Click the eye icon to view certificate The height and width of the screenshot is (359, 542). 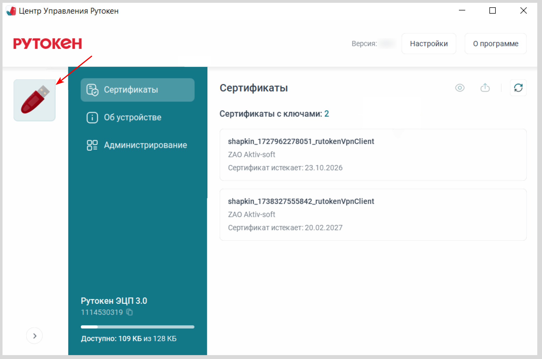point(460,88)
